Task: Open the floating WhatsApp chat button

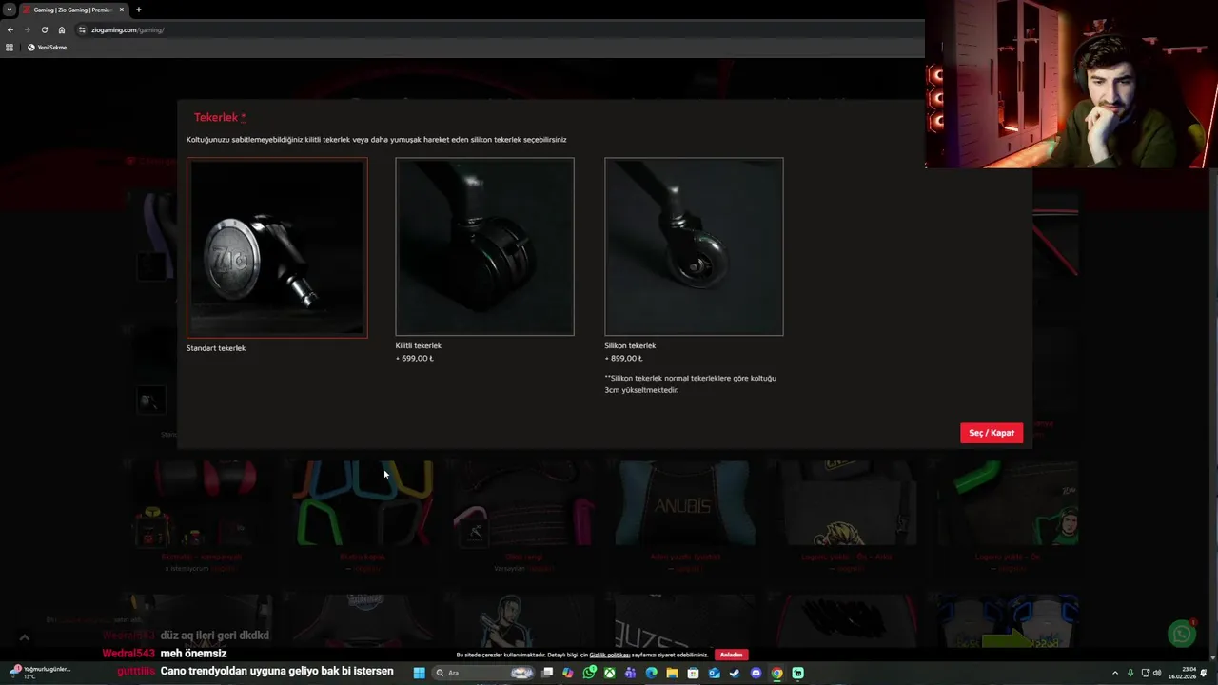Action: pyautogui.click(x=1181, y=635)
